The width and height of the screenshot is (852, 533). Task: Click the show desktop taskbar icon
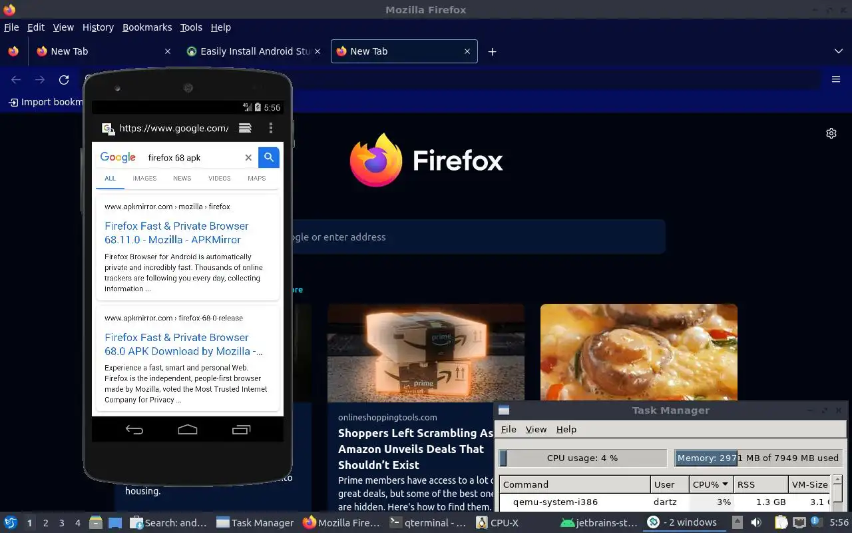pos(115,523)
